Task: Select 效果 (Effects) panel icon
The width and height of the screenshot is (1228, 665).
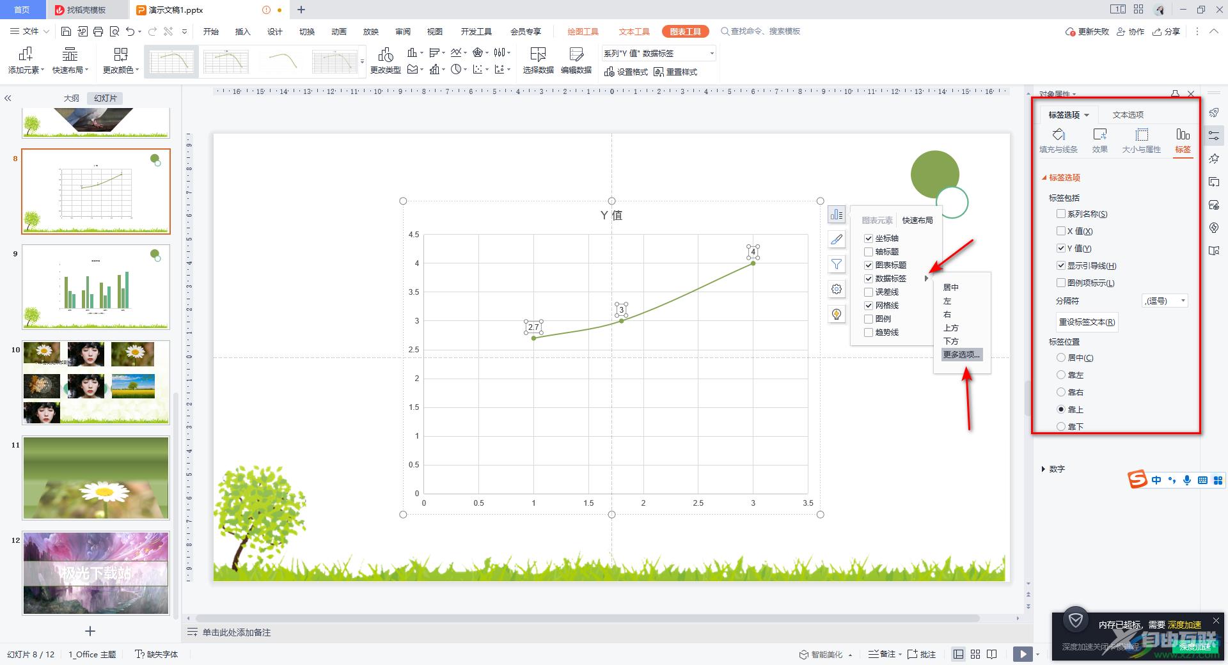Action: (x=1100, y=141)
